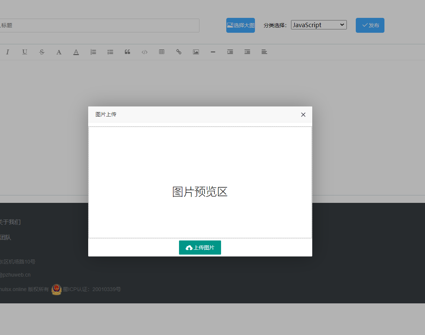This screenshot has width=425, height=335.
Task: Insert an unordered bullet list
Action: point(110,52)
